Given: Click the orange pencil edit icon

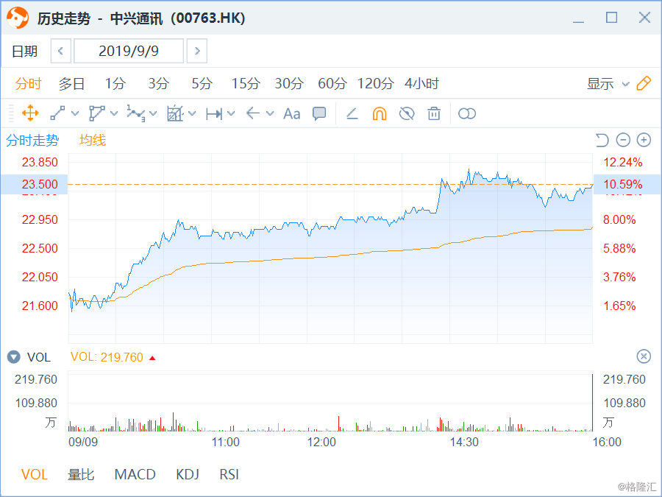Looking at the screenshot, I should coord(644,83).
